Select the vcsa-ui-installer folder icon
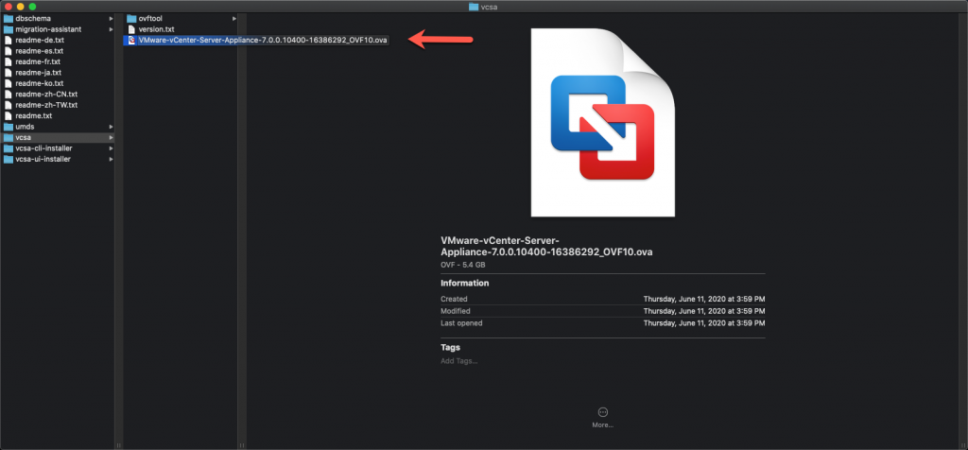This screenshot has height=450, width=968. coord(9,159)
